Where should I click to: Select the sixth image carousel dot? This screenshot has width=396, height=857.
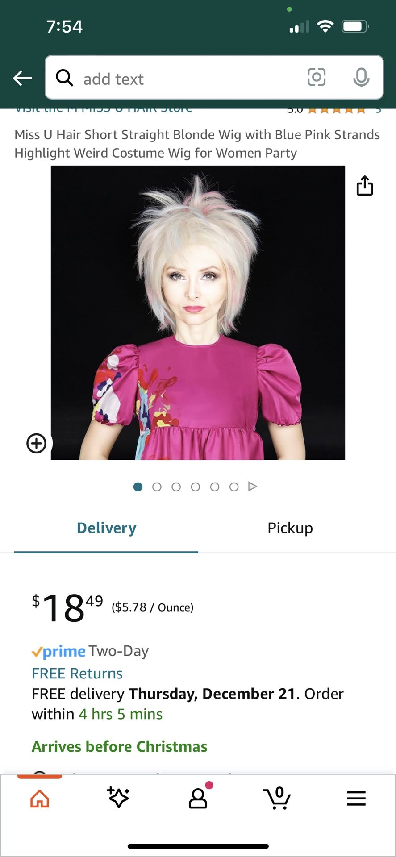234,487
